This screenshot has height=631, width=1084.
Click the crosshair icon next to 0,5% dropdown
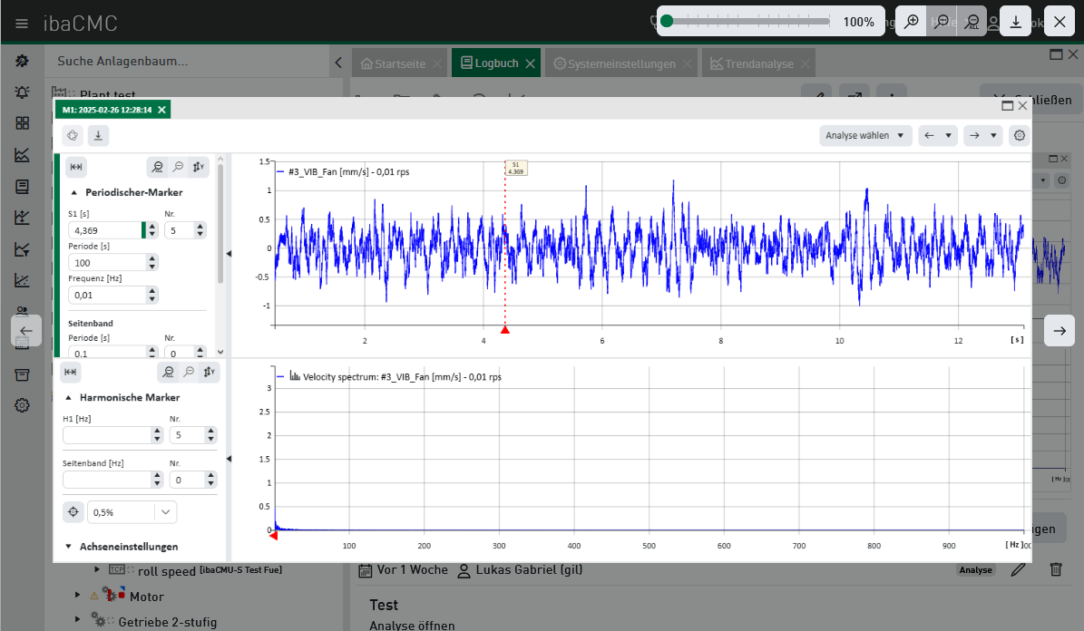tap(73, 512)
